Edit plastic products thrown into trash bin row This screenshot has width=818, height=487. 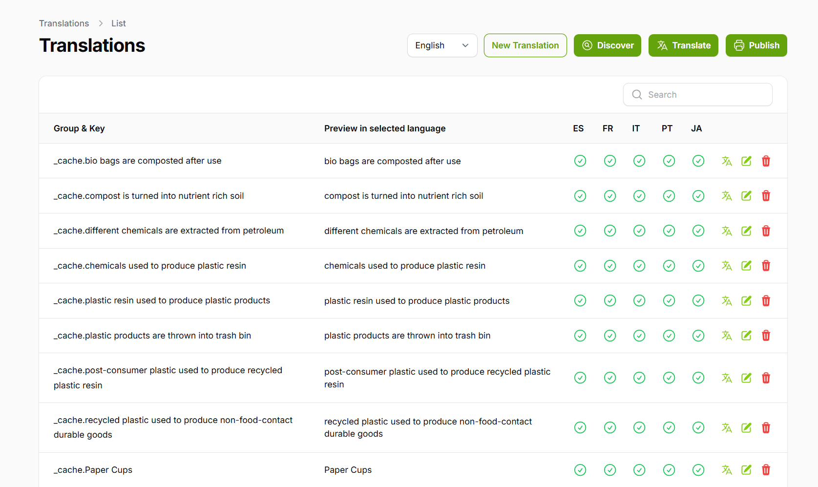coord(746,336)
